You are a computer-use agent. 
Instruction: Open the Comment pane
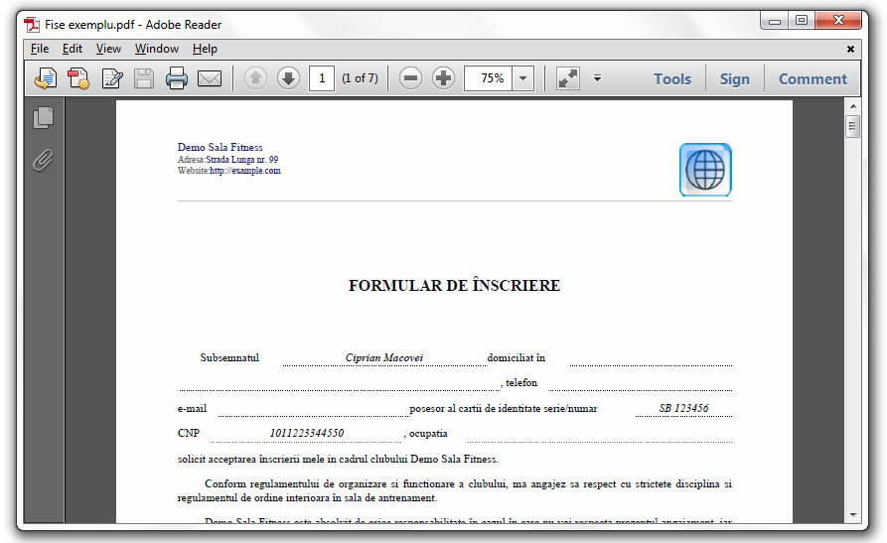(x=813, y=79)
